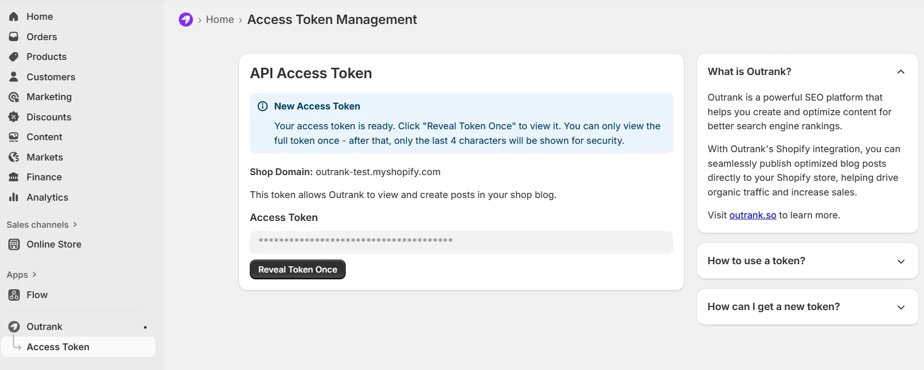Open Orders from the sidebar icon
This screenshot has height=370, width=924.
[14, 36]
